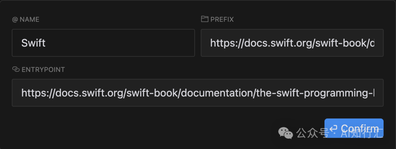Viewport: 396px width, 149px height.
Task: Focus the ENTRYPOINT URL input field
Action: pyautogui.click(x=198, y=92)
